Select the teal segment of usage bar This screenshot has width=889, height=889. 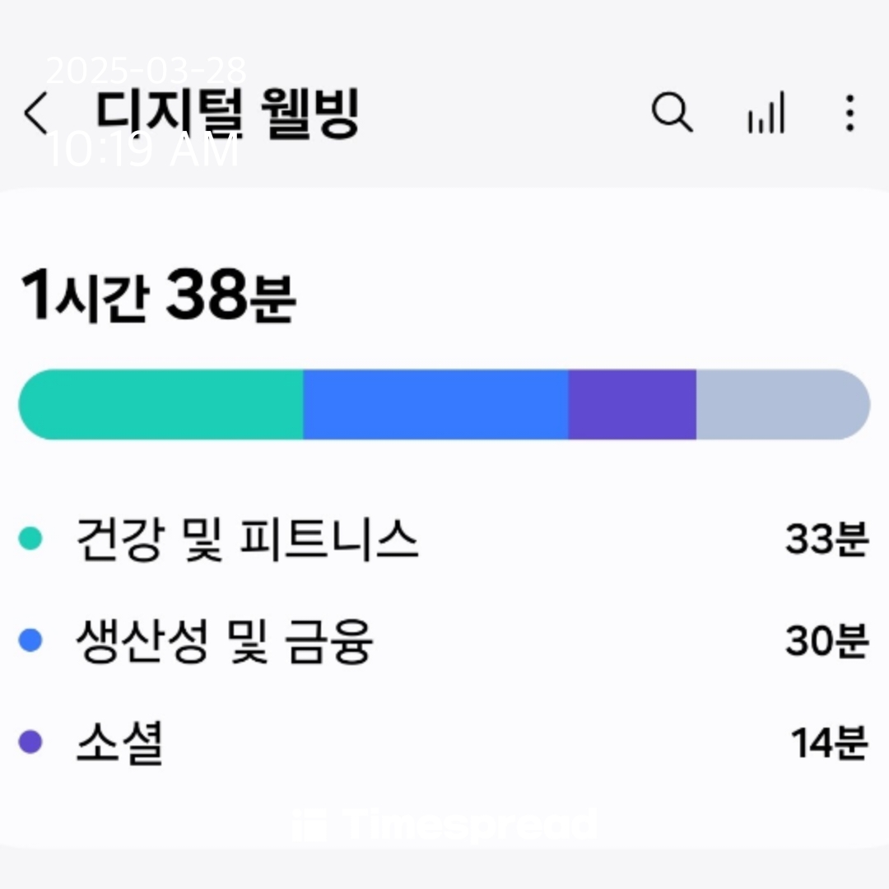coord(161,404)
